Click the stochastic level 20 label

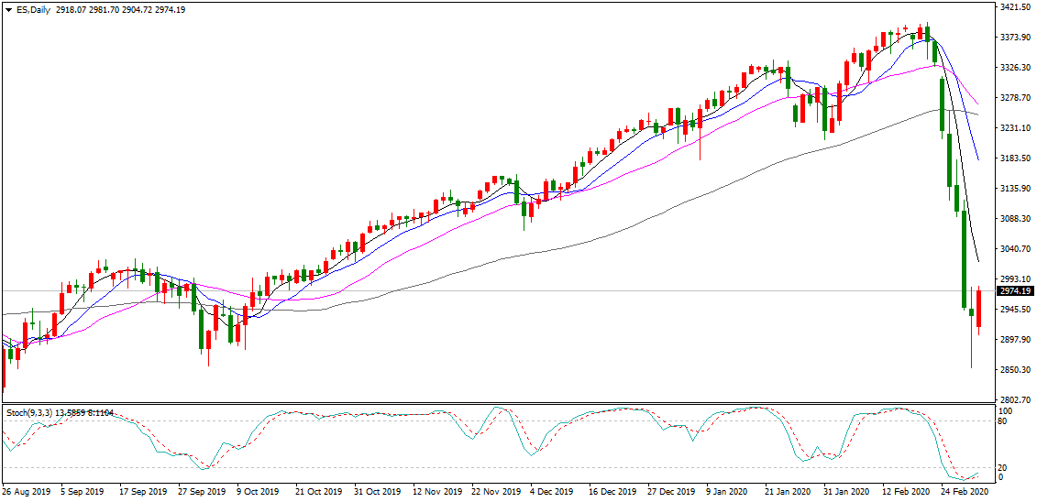tap(1004, 468)
